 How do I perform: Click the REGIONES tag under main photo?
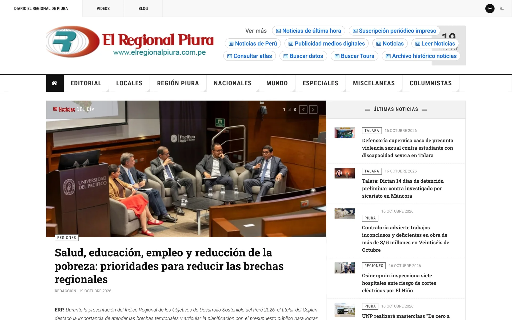[67, 238]
